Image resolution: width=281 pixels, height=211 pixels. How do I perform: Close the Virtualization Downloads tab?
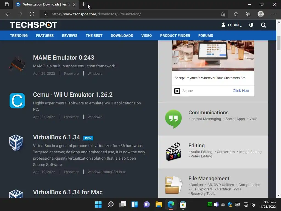[x=74, y=4]
